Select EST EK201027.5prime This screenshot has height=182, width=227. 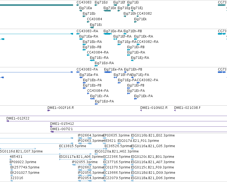pyautogui.click(x=25, y=173)
